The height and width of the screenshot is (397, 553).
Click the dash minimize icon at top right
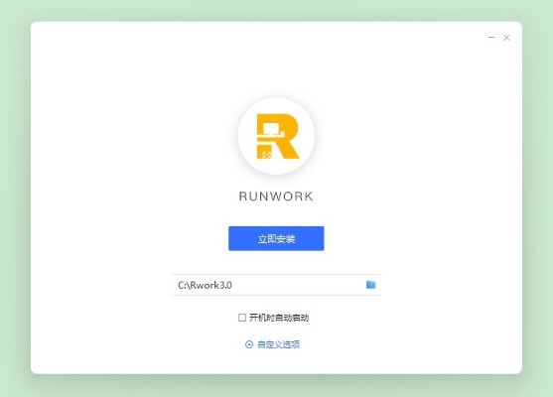coord(491,37)
